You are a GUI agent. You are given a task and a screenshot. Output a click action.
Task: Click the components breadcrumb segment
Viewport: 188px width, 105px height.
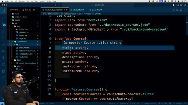(x=53, y=14)
